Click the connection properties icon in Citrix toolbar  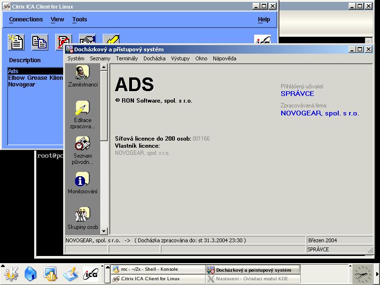tap(87, 39)
